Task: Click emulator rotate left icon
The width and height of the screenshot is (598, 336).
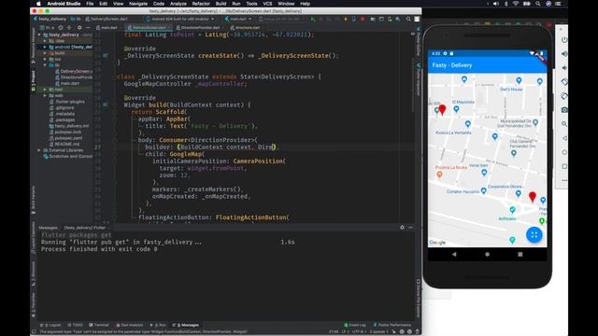Action: coord(564,82)
